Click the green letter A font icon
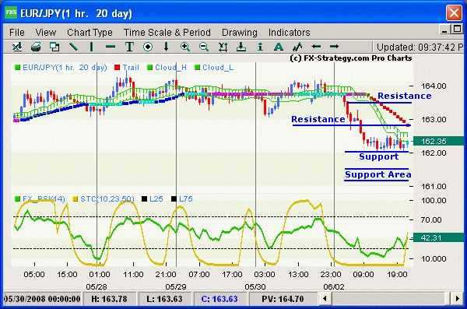This screenshot has width=467, height=309. (279, 47)
